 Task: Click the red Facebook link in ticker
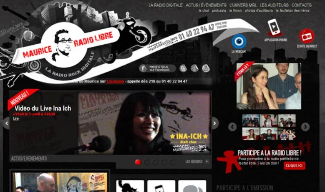coord(116,81)
